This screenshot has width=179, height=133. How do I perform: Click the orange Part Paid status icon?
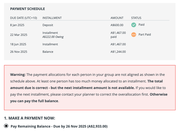pyautogui.click(x=133, y=35)
